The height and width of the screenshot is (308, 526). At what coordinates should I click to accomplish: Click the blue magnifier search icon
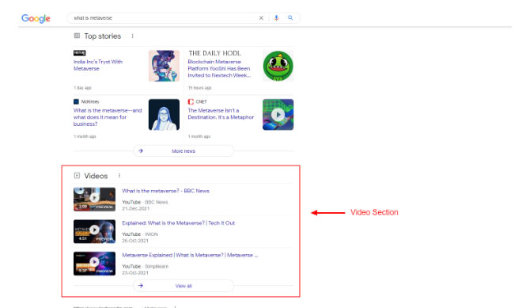pyautogui.click(x=290, y=17)
